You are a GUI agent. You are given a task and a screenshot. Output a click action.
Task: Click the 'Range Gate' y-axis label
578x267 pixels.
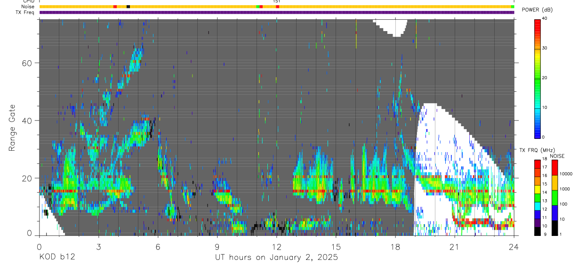click(12, 129)
